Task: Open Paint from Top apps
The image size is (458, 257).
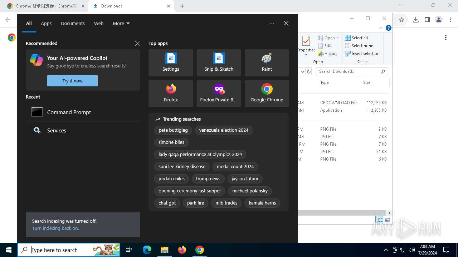Action: point(267,63)
